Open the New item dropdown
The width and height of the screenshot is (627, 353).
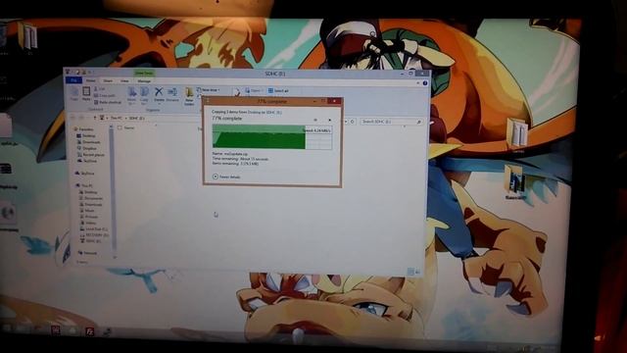point(209,90)
